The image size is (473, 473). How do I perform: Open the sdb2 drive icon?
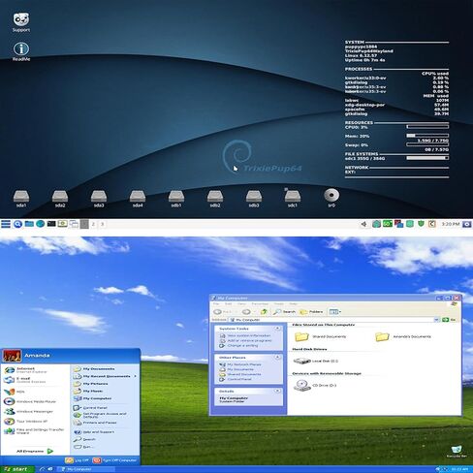[215, 199]
